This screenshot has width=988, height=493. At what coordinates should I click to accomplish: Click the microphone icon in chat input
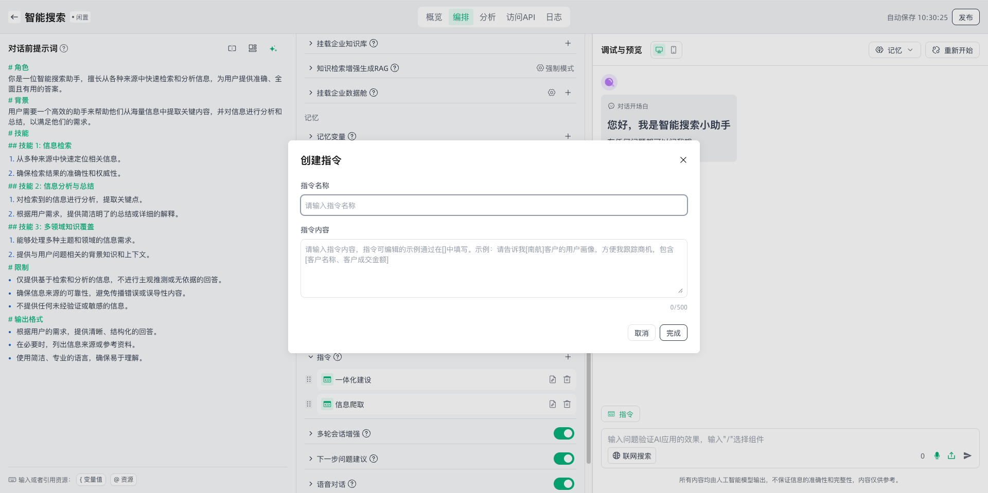pyautogui.click(x=937, y=455)
